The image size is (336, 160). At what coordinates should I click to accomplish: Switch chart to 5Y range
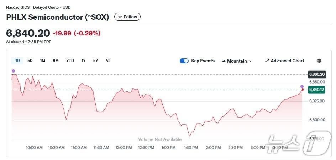point(95,61)
